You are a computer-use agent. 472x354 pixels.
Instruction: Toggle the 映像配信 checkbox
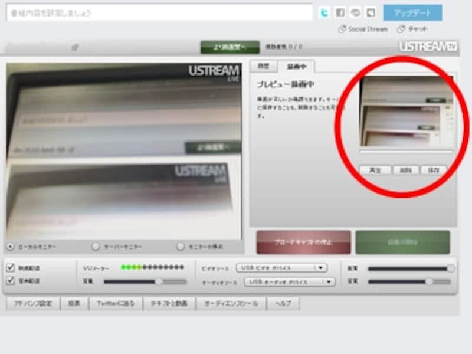pyautogui.click(x=11, y=267)
